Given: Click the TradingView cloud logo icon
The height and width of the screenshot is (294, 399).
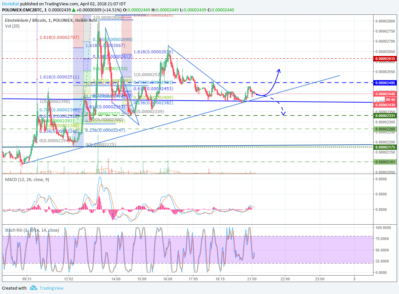Looking at the screenshot, I should (x=33, y=288).
